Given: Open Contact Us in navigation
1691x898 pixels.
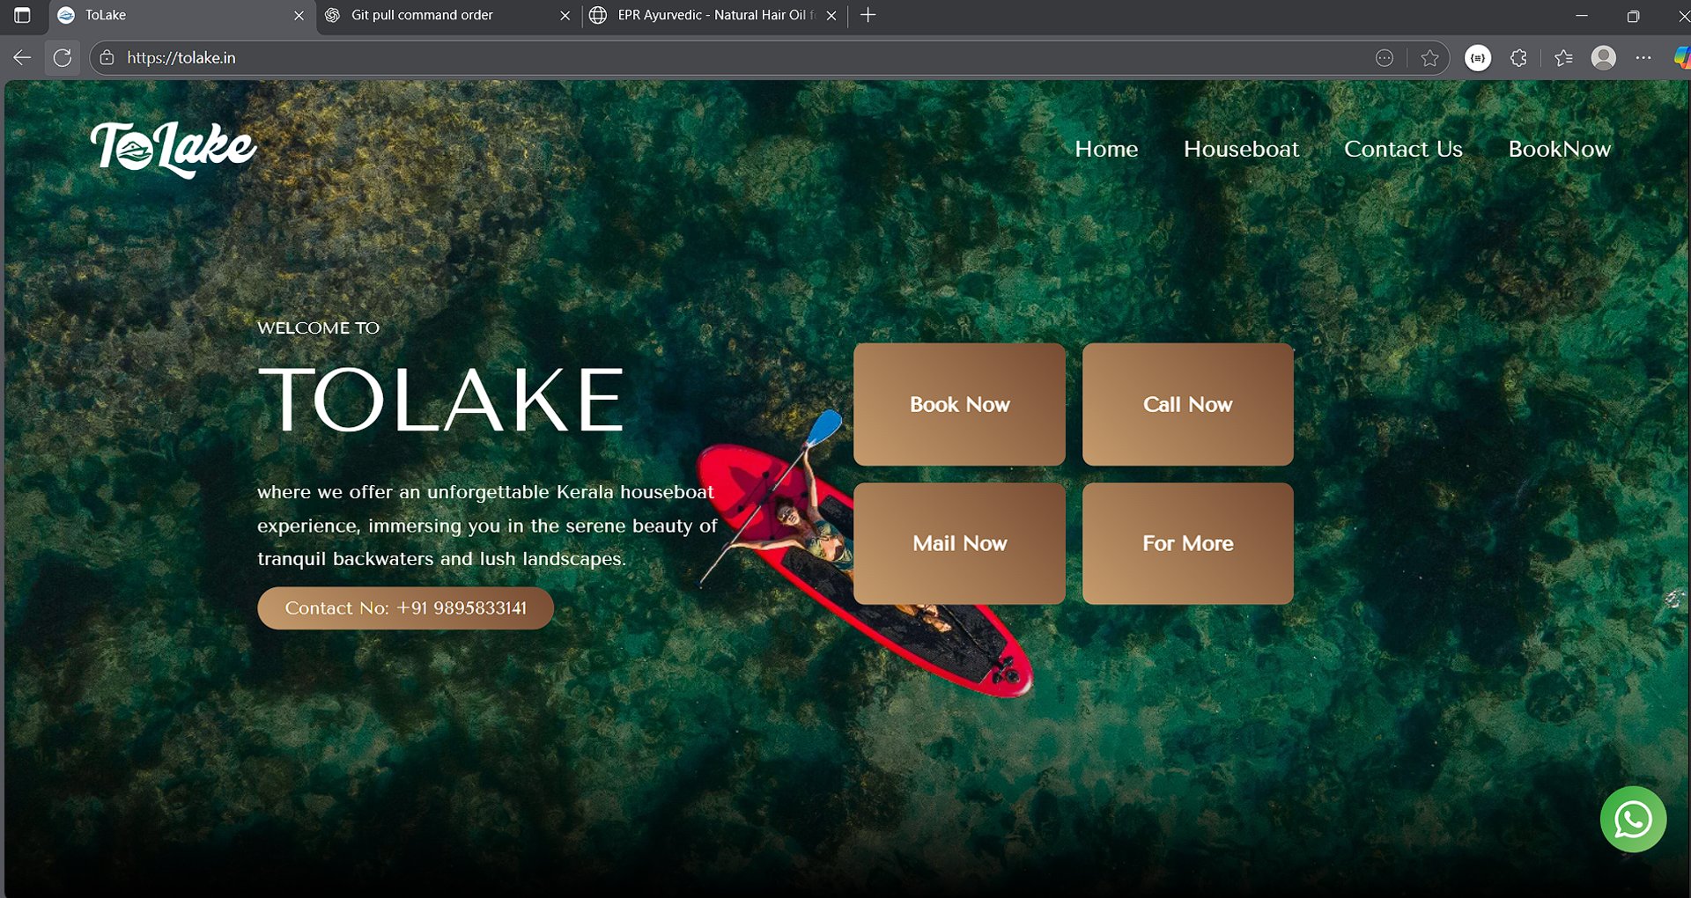Looking at the screenshot, I should [1403, 149].
